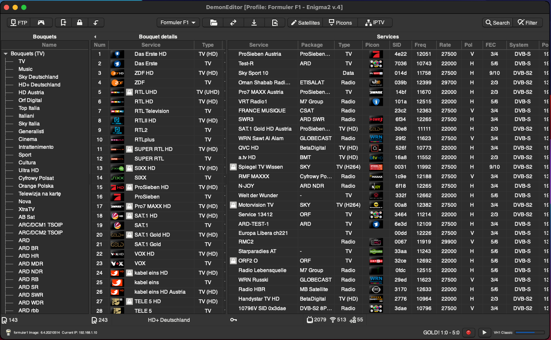The width and height of the screenshot is (551, 340).
Task: Click the radio count icon showing 513
Action: (x=333, y=320)
